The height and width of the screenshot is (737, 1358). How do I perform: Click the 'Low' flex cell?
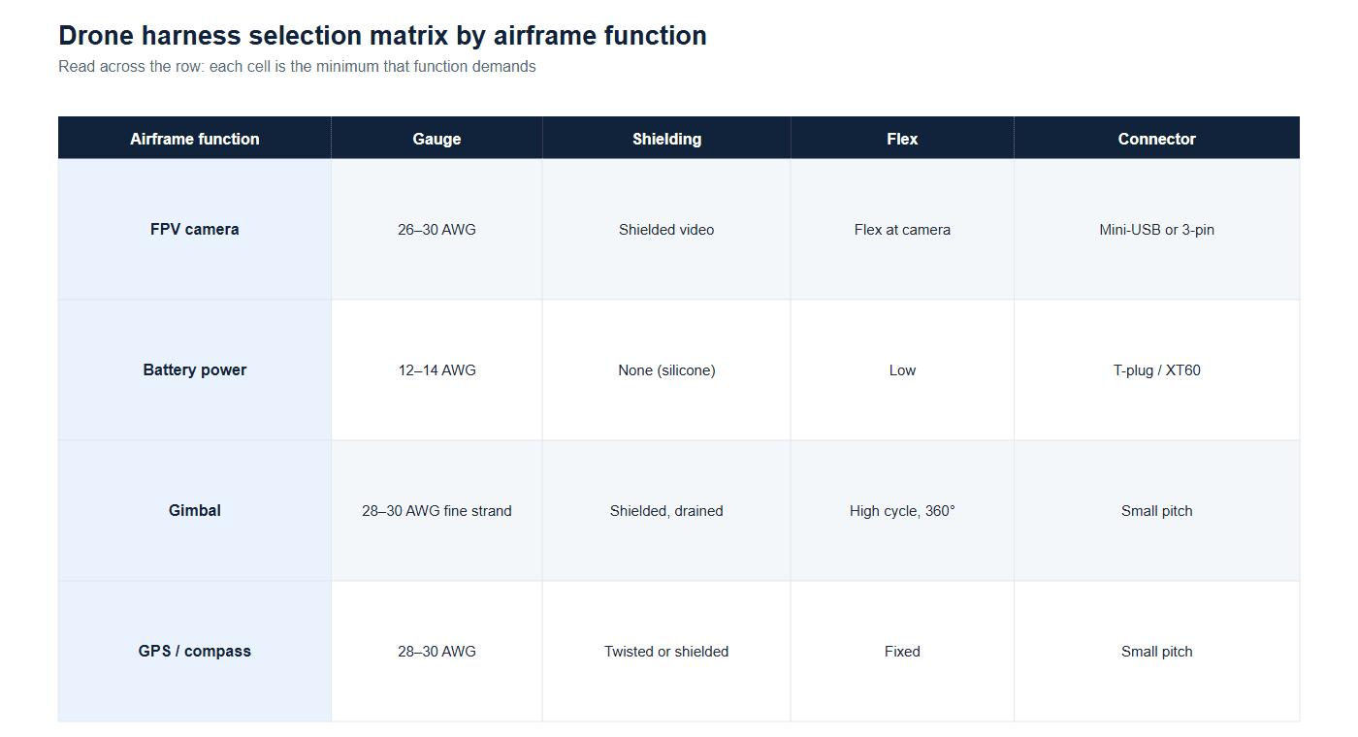pyautogui.click(x=902, y=370)
